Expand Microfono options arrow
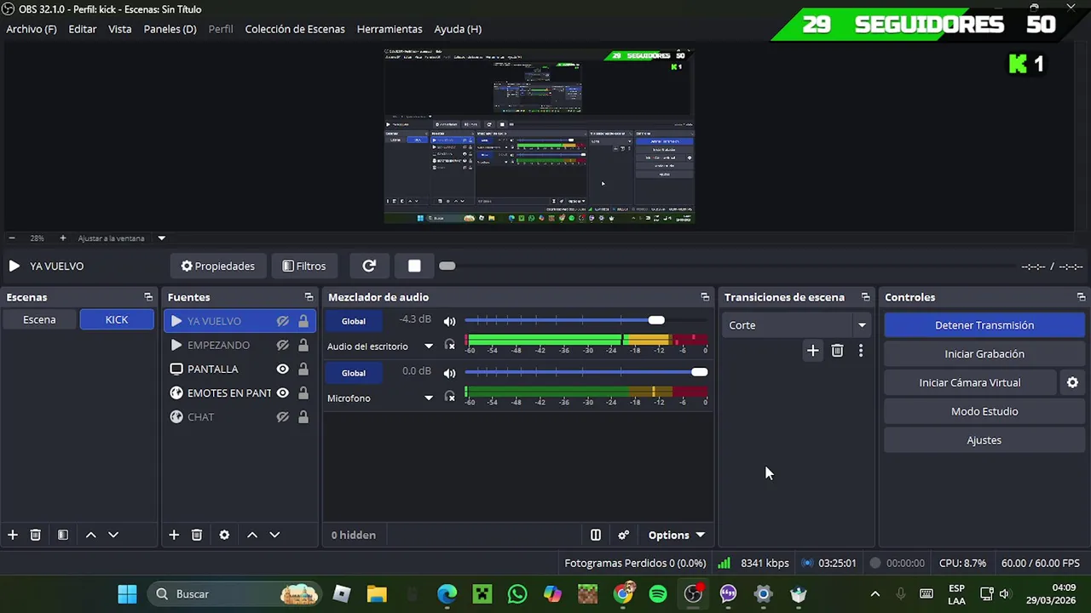1091x613 pixels. click(x=429, y=398)
